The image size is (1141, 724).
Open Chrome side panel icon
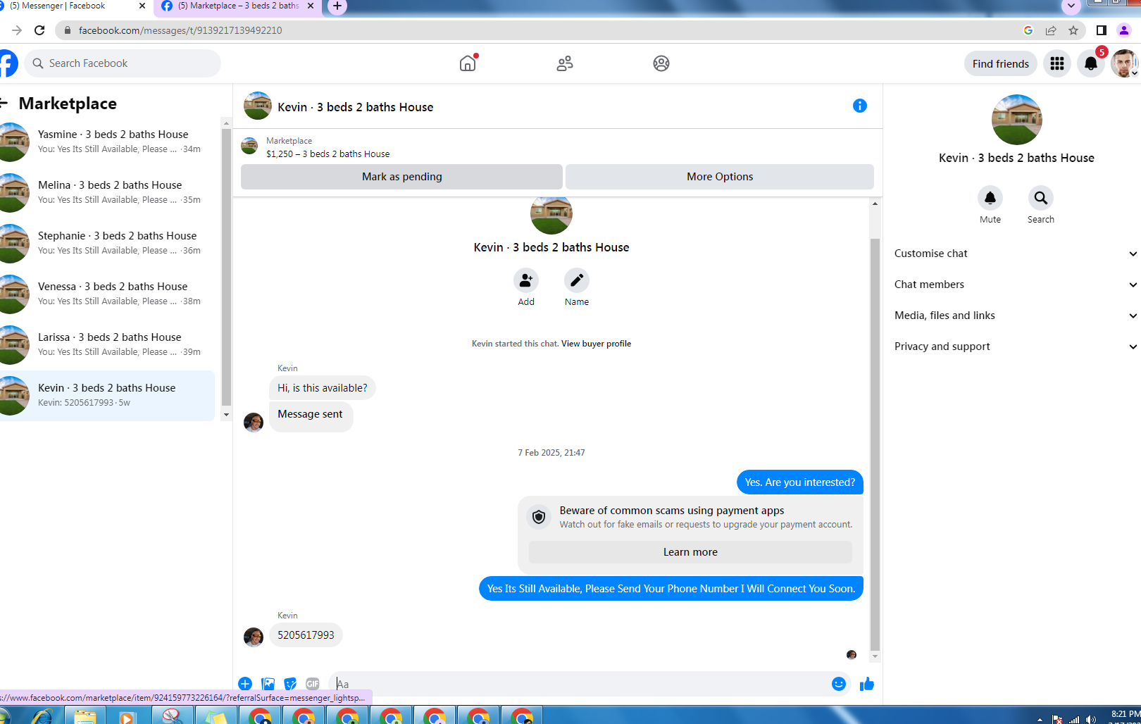point(1102,30)
